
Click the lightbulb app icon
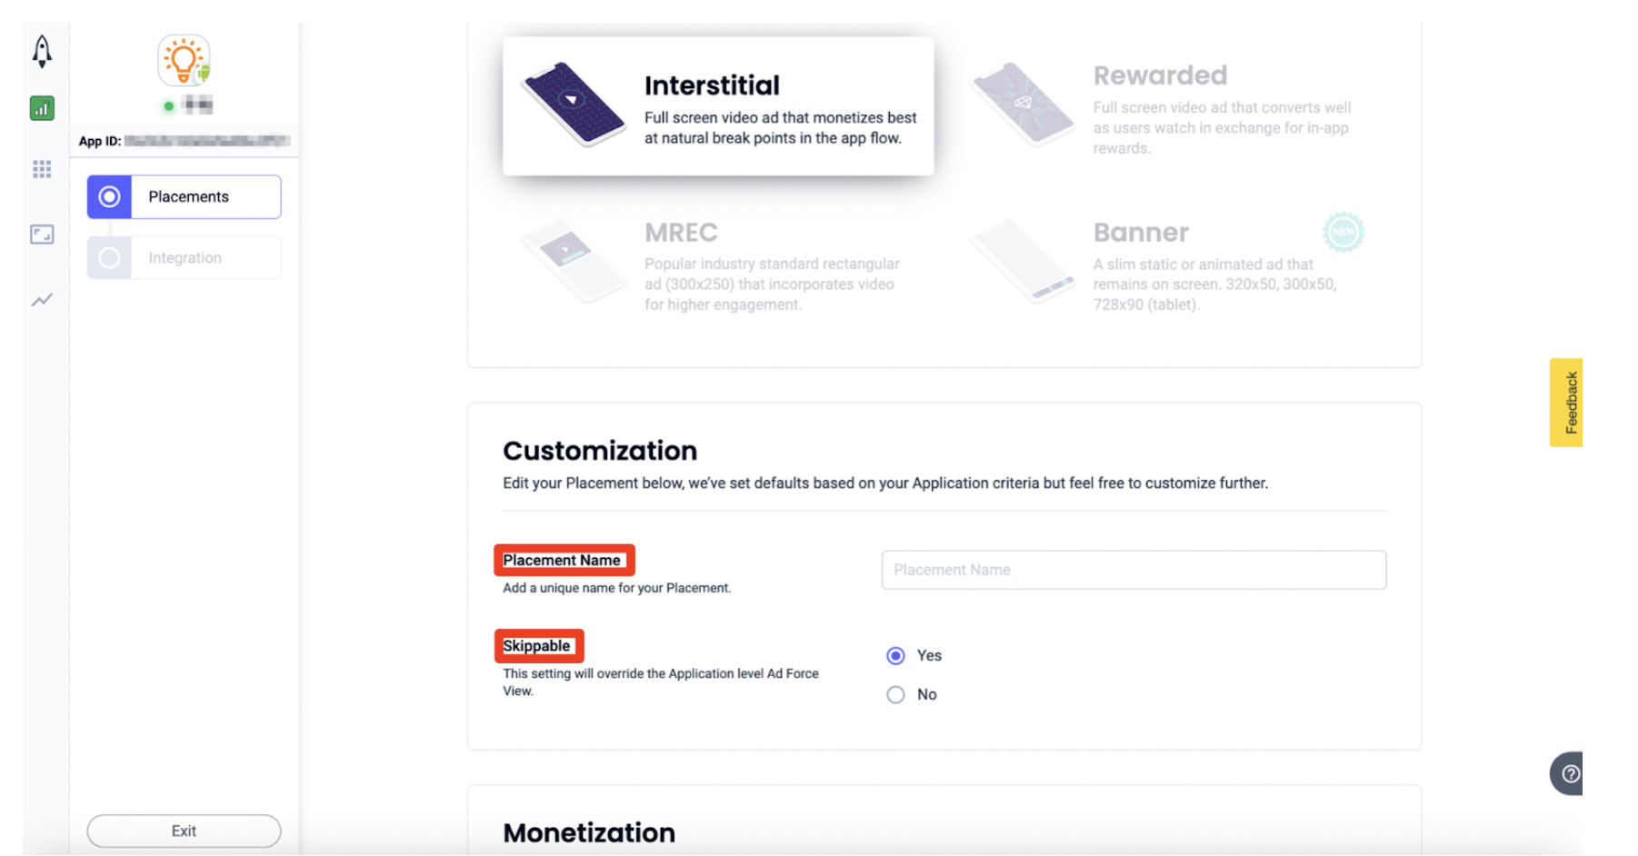pyautogui.click(x=185, y=61)
